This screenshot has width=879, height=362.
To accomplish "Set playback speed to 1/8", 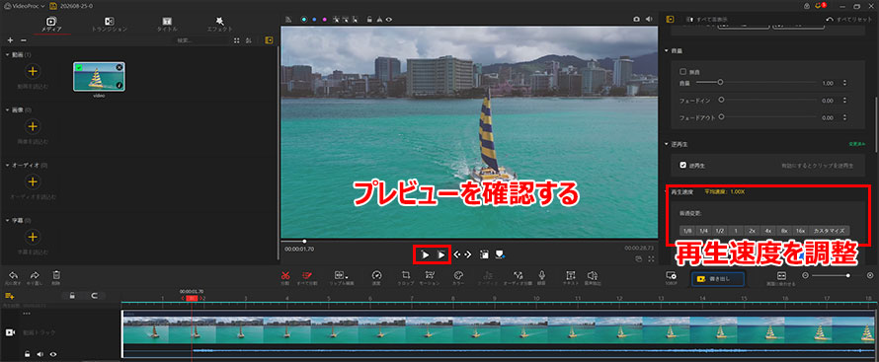I will [687, 231].
